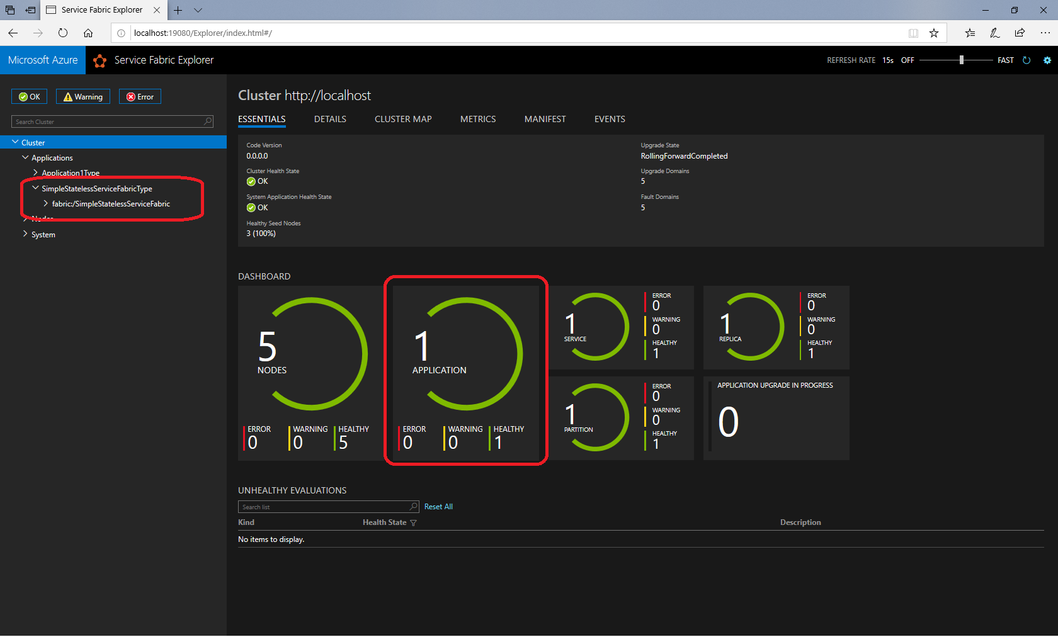This screenshot has width=1058, height=637.
Task: Set refresh rate to FAST label
Action: [x=1006, y=60]
